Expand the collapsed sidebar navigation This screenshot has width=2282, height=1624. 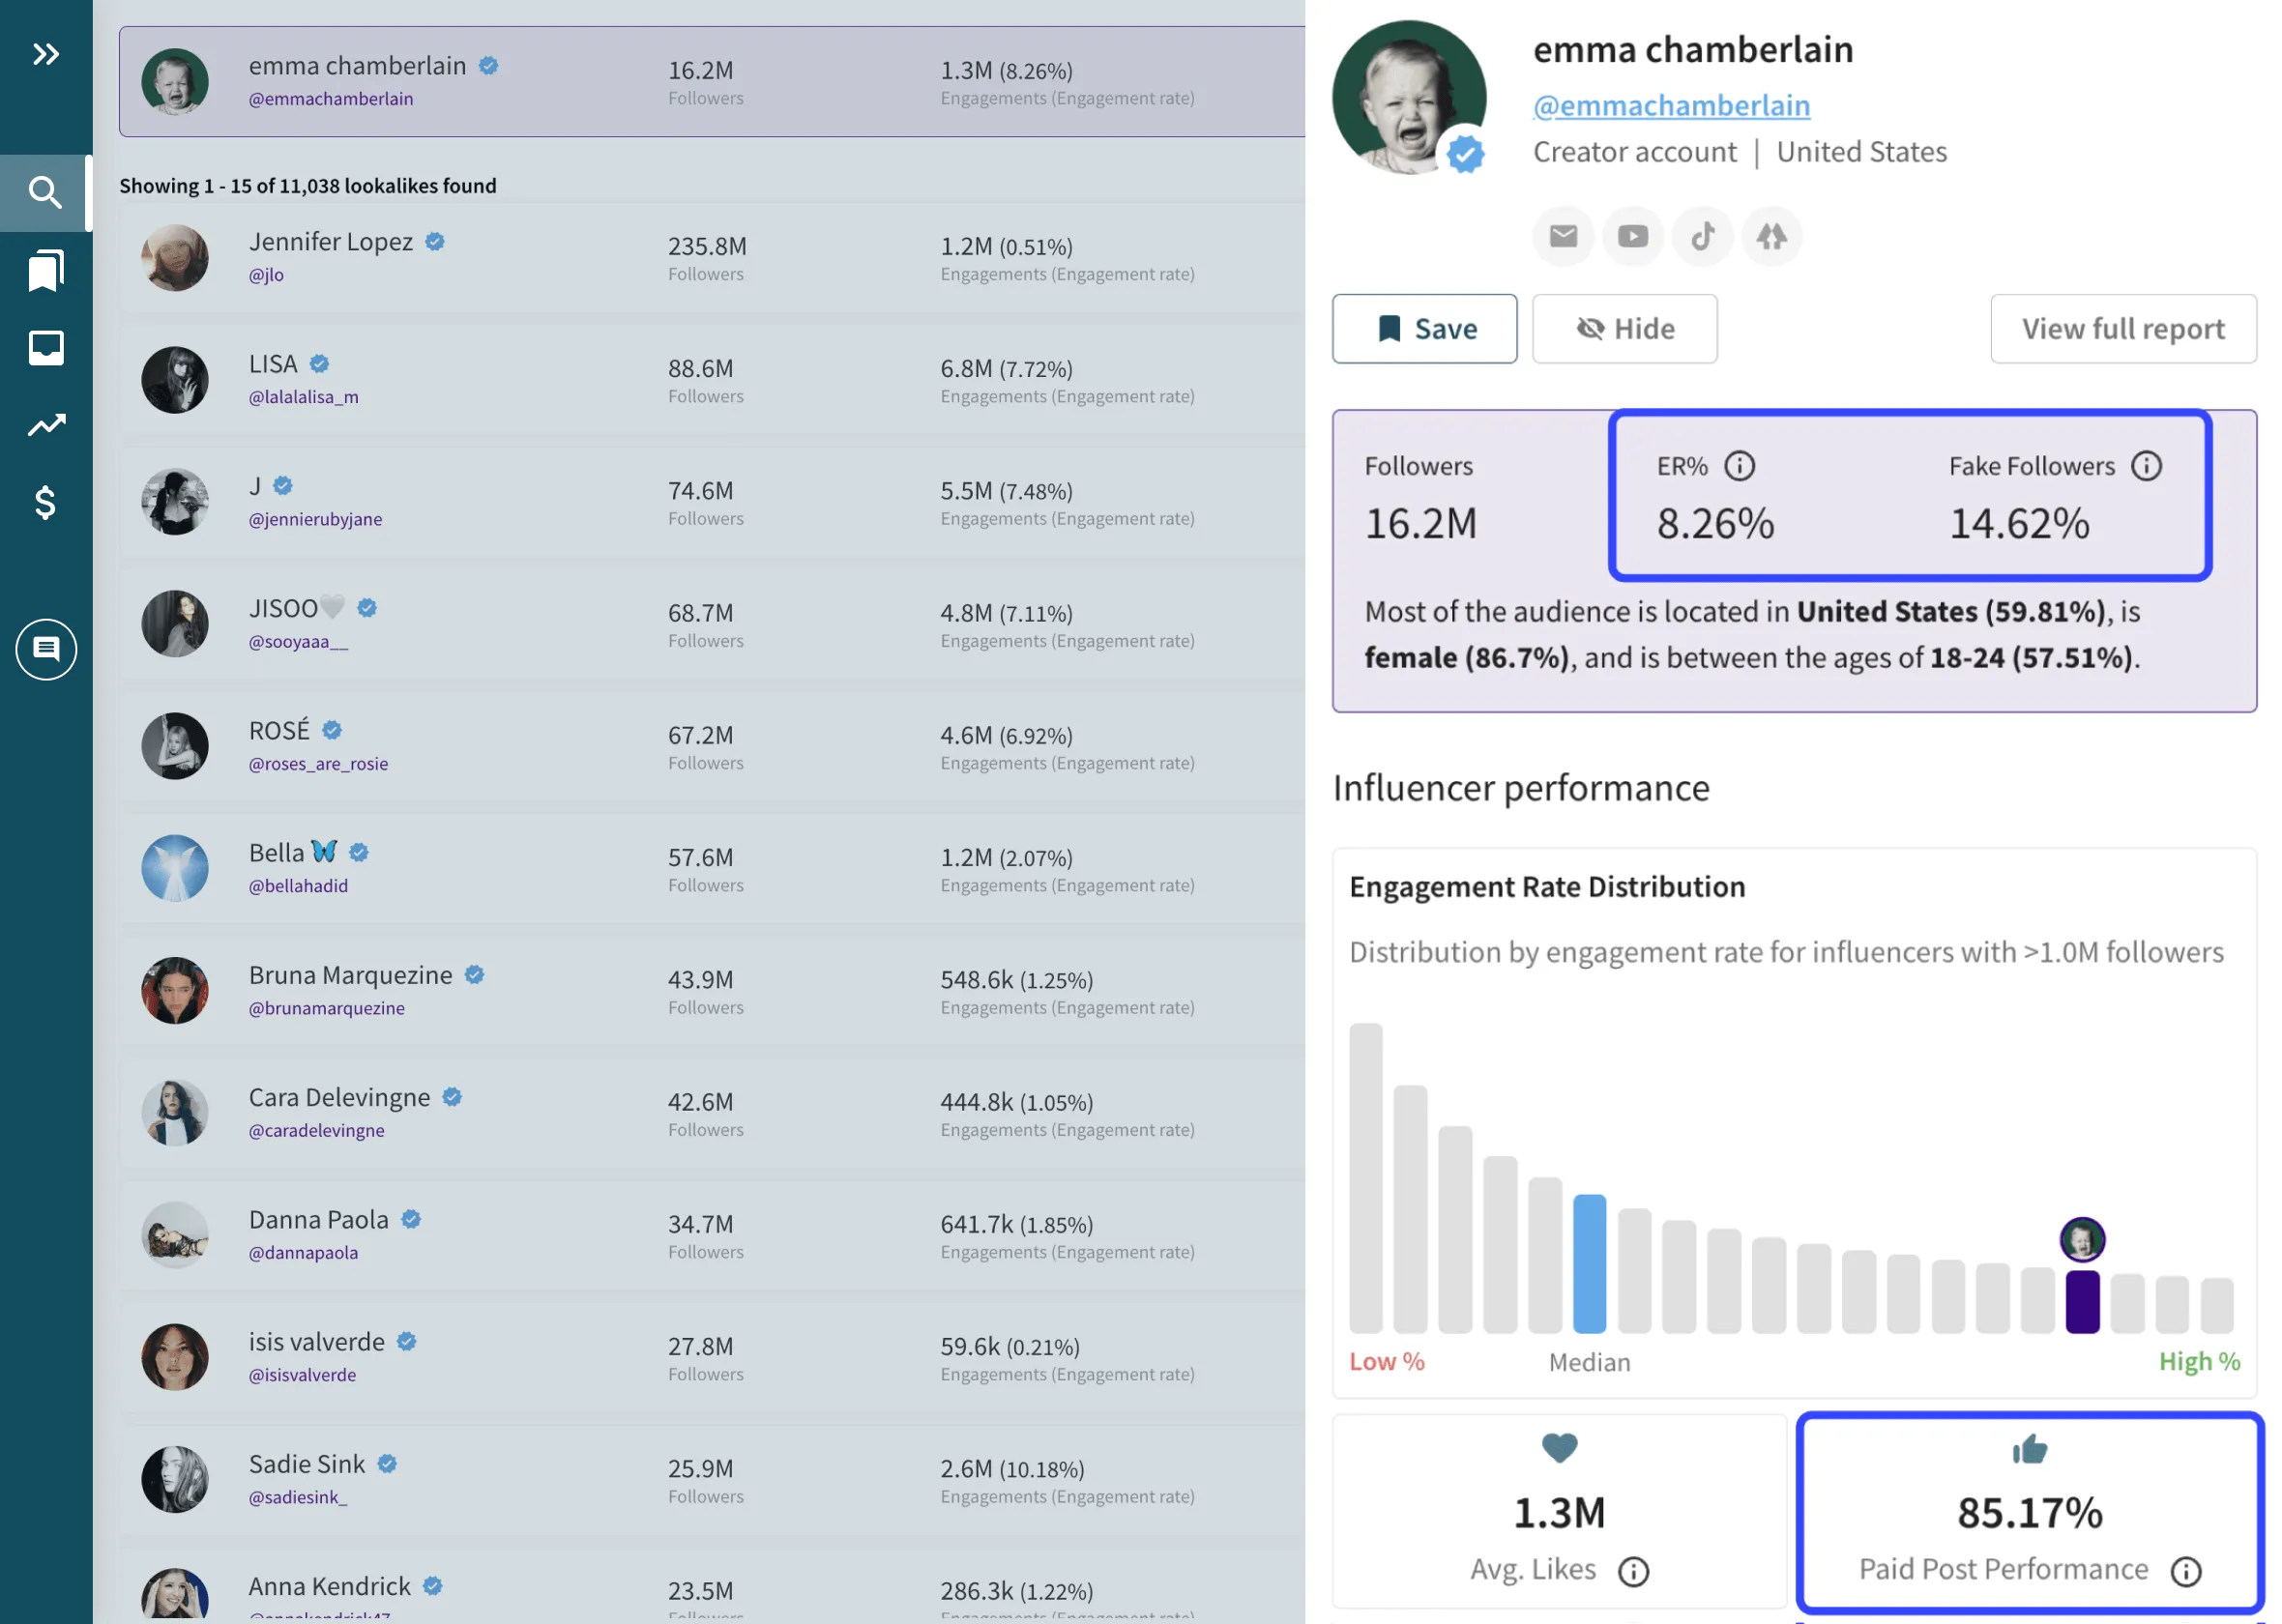[45, 55]
